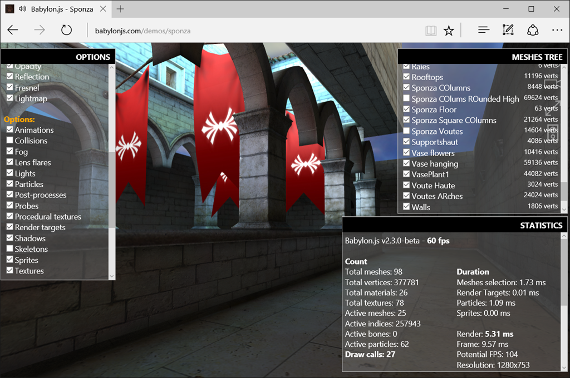
Task: Open the More actions ellipsis menu
Action: click(x=557, y=31)
